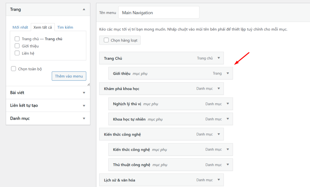Enable the Chọn toàn bộ checkbox
Screen dimensions: 310x187
pos(14,69)
